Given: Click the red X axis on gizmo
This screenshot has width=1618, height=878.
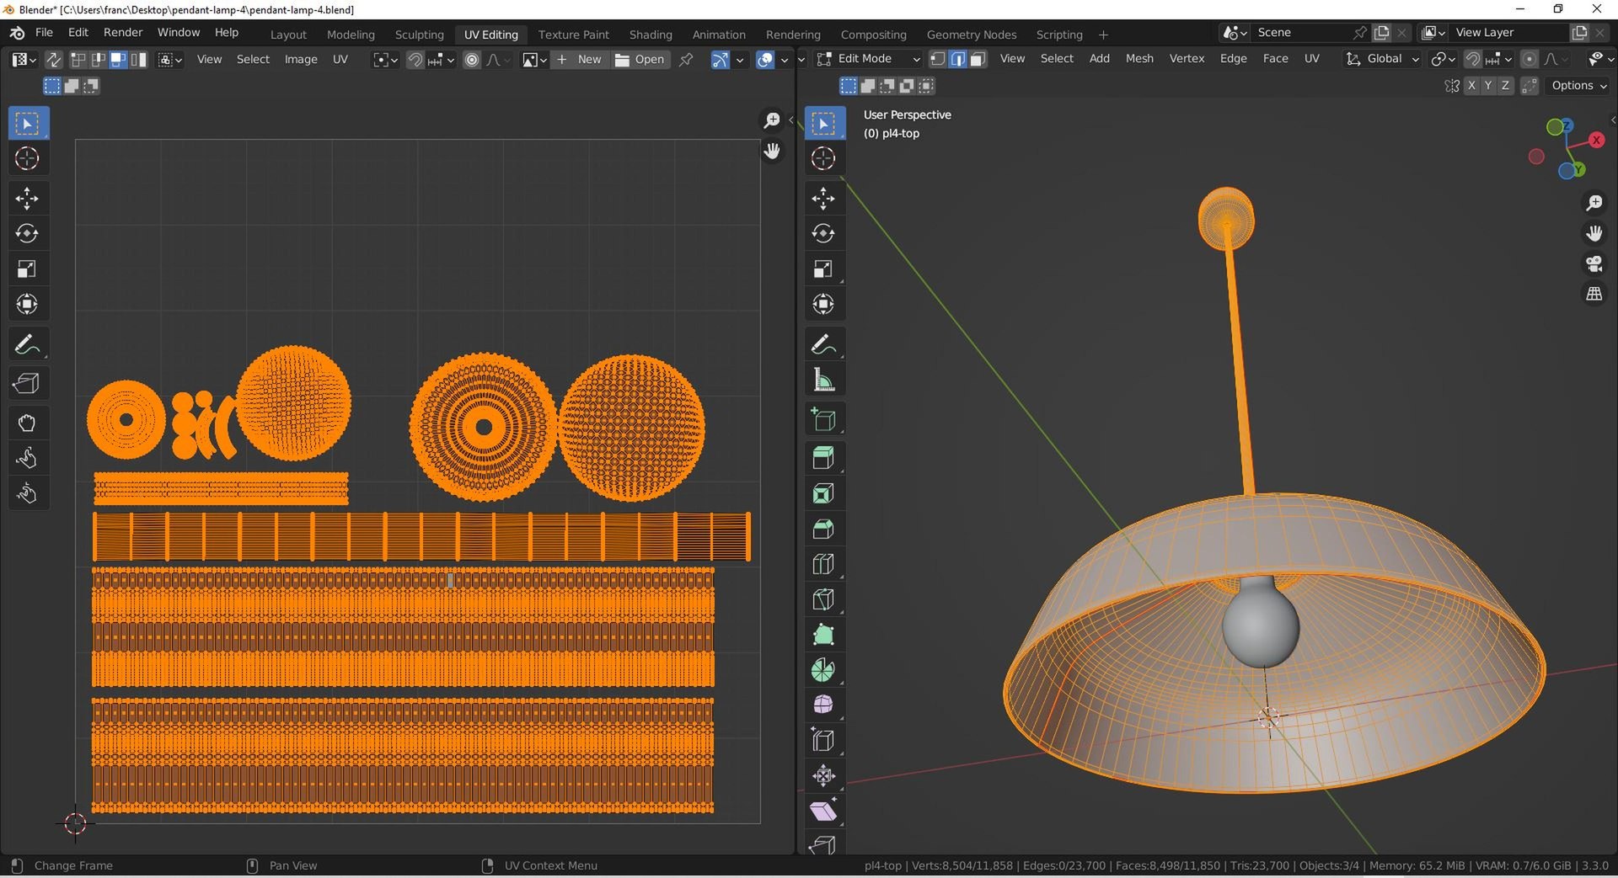Looking at the screenshot, I should [x=1596, y=141].
